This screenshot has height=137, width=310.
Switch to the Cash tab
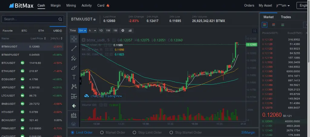coord(41,5)
